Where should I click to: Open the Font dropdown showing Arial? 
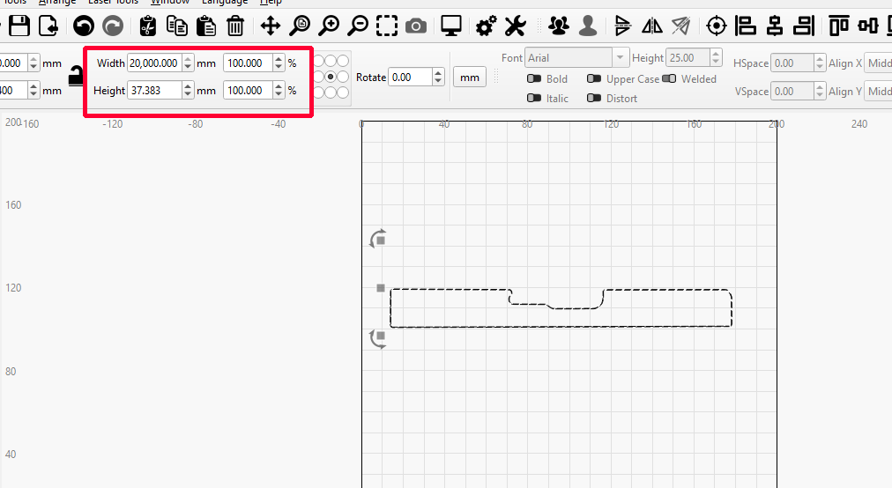(x=576, y=58)
